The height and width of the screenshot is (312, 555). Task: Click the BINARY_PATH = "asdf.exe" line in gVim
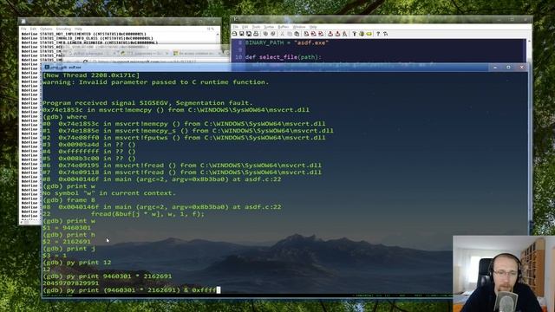point(287,42)
